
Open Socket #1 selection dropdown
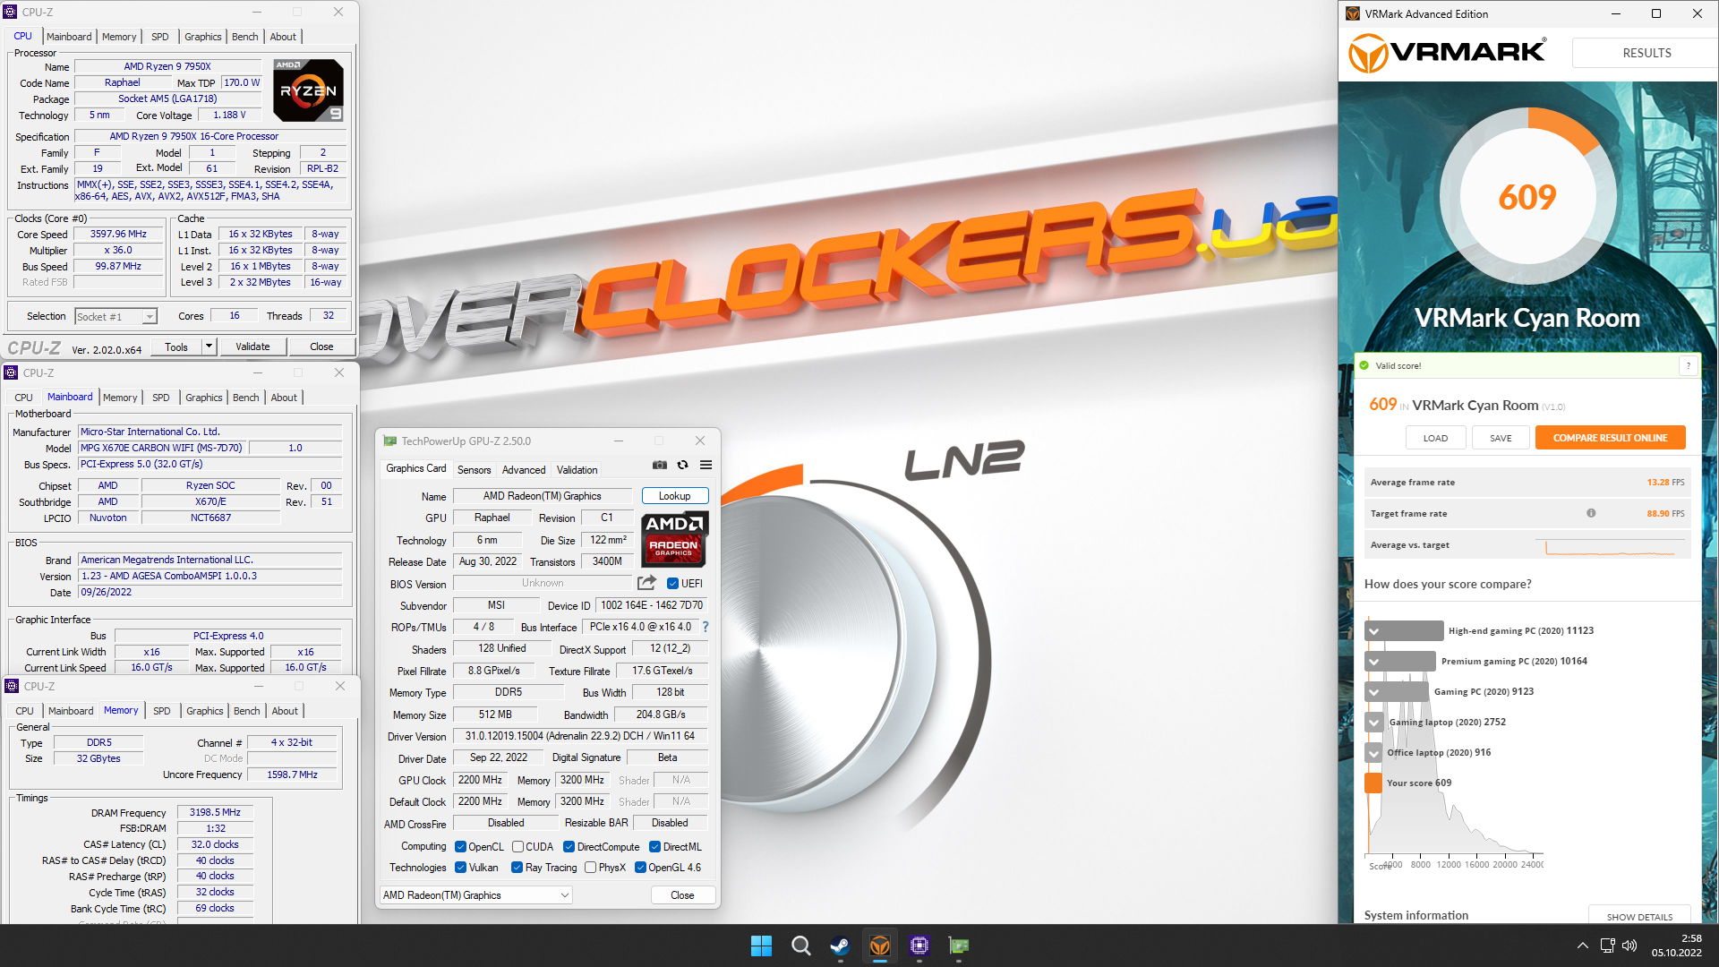point(116,317)
